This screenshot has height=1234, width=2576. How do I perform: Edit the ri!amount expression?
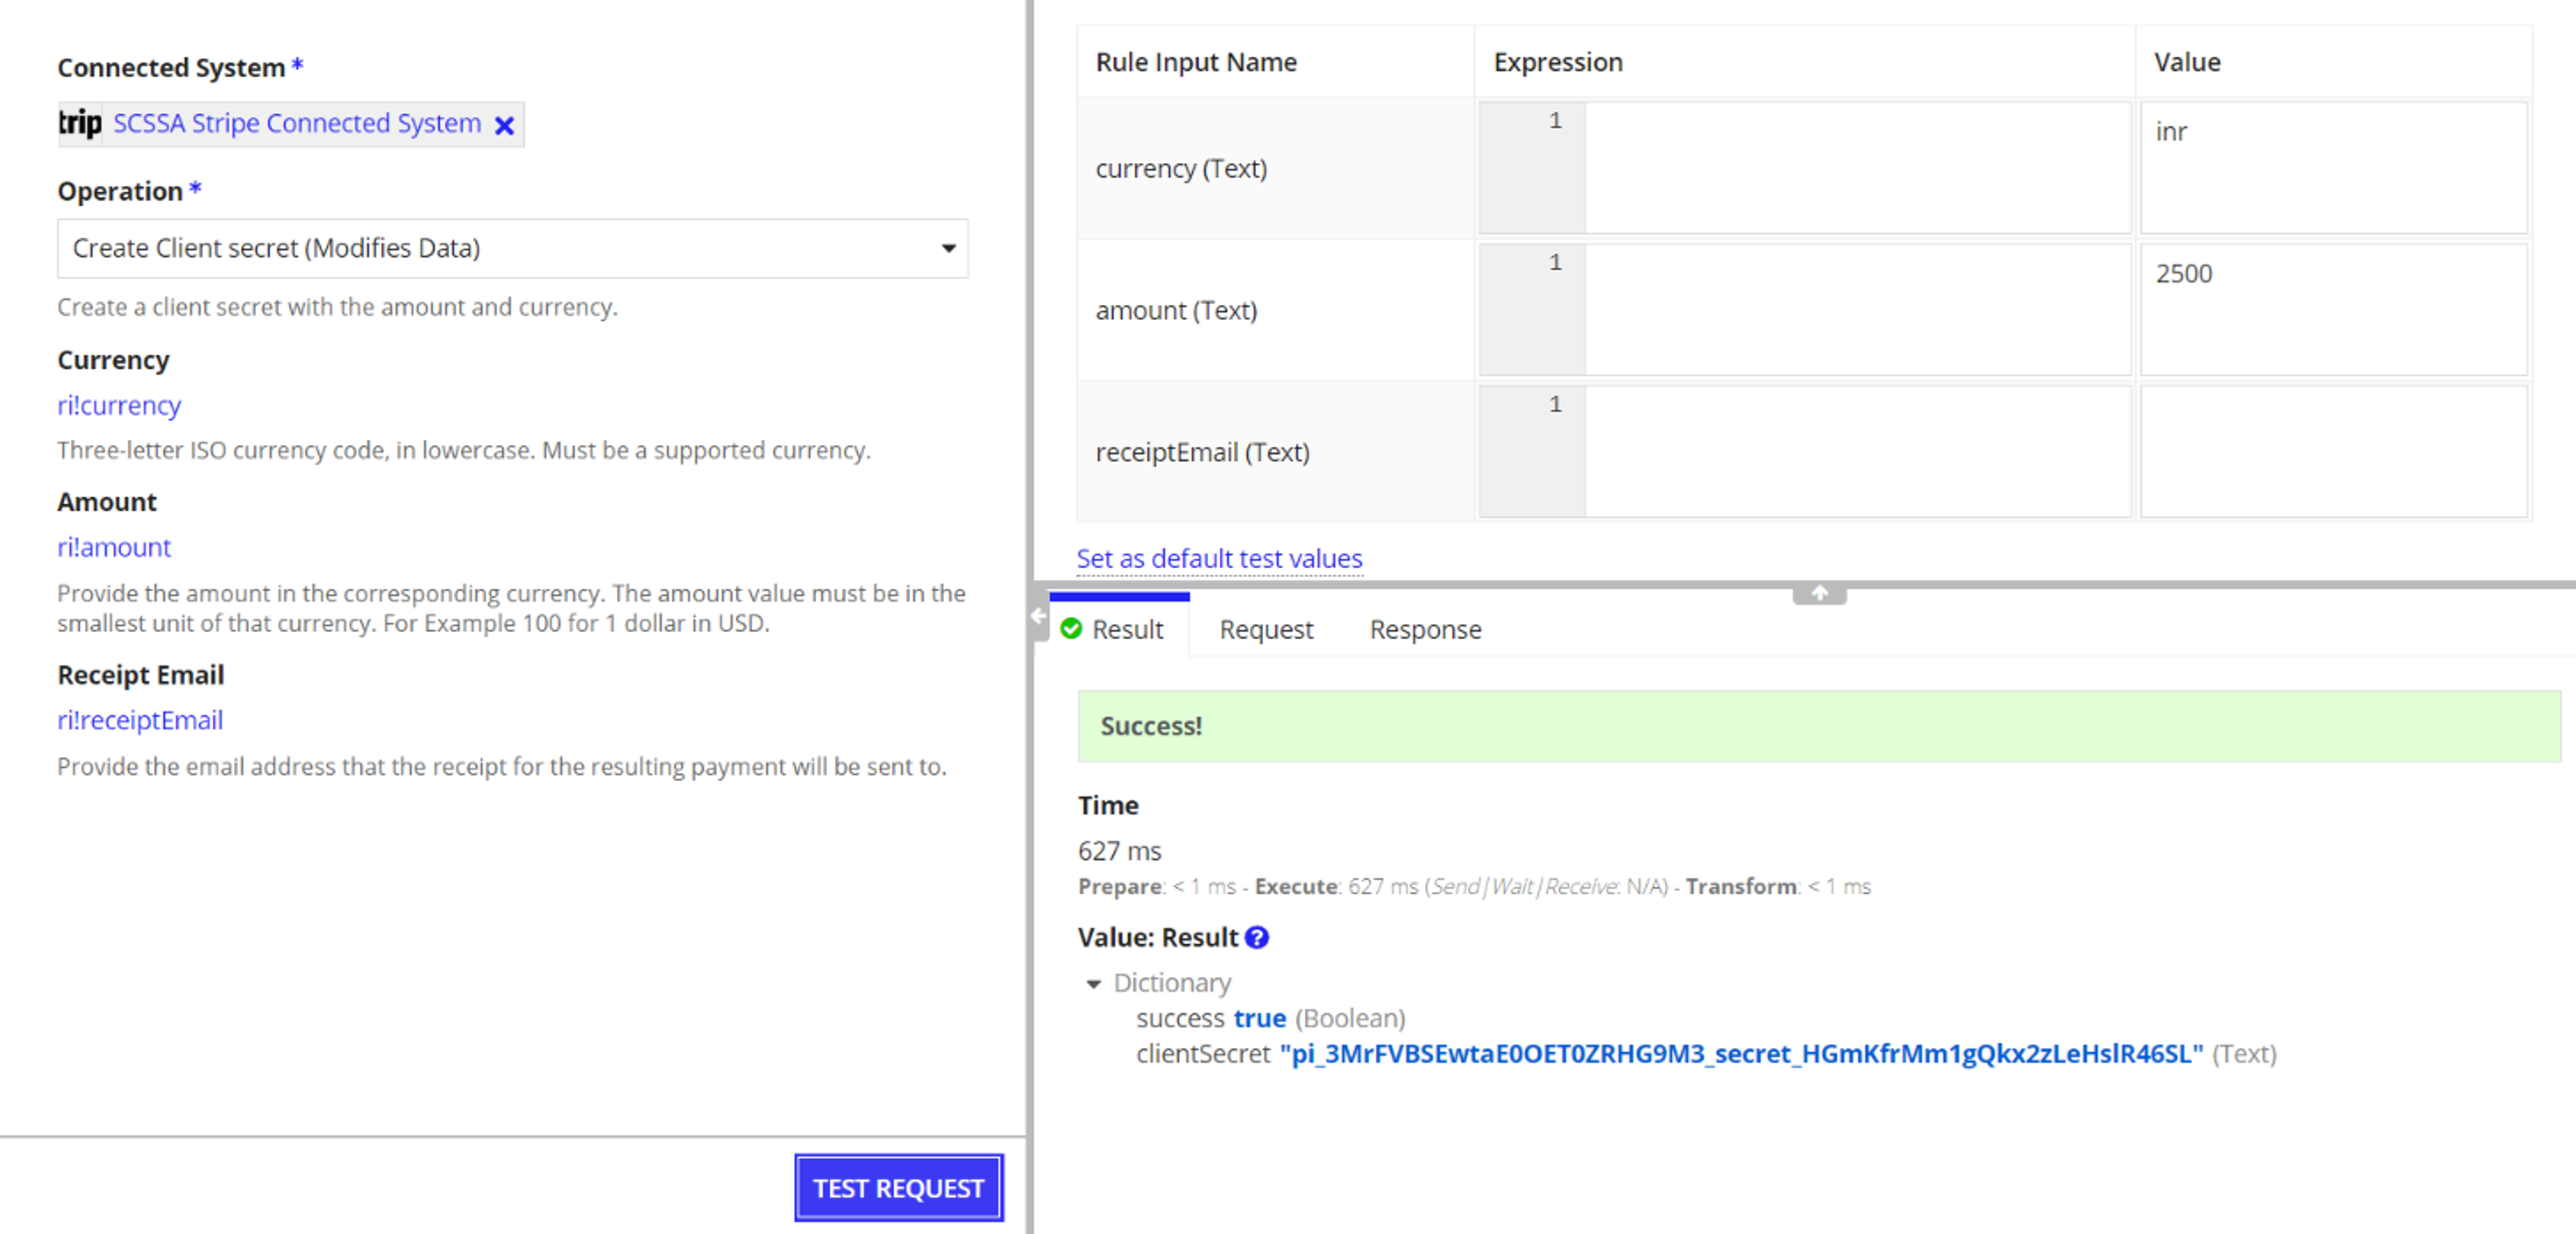(x=114, y=547)
